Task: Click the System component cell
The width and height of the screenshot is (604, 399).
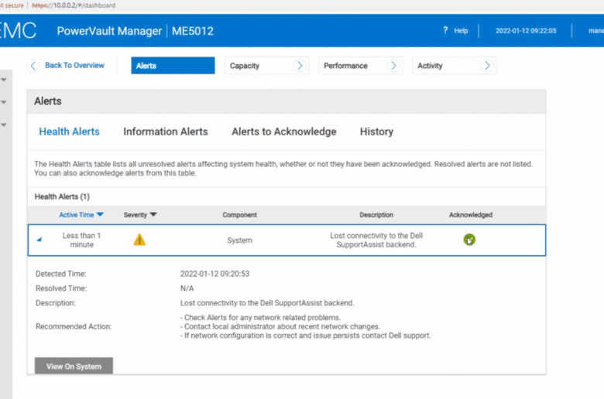Action: pos(239,240)
